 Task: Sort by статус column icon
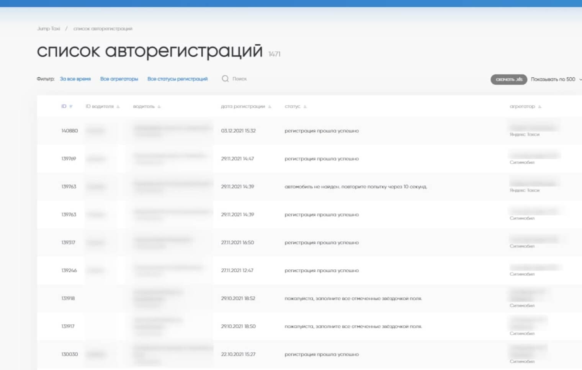(x=305, y=106)
